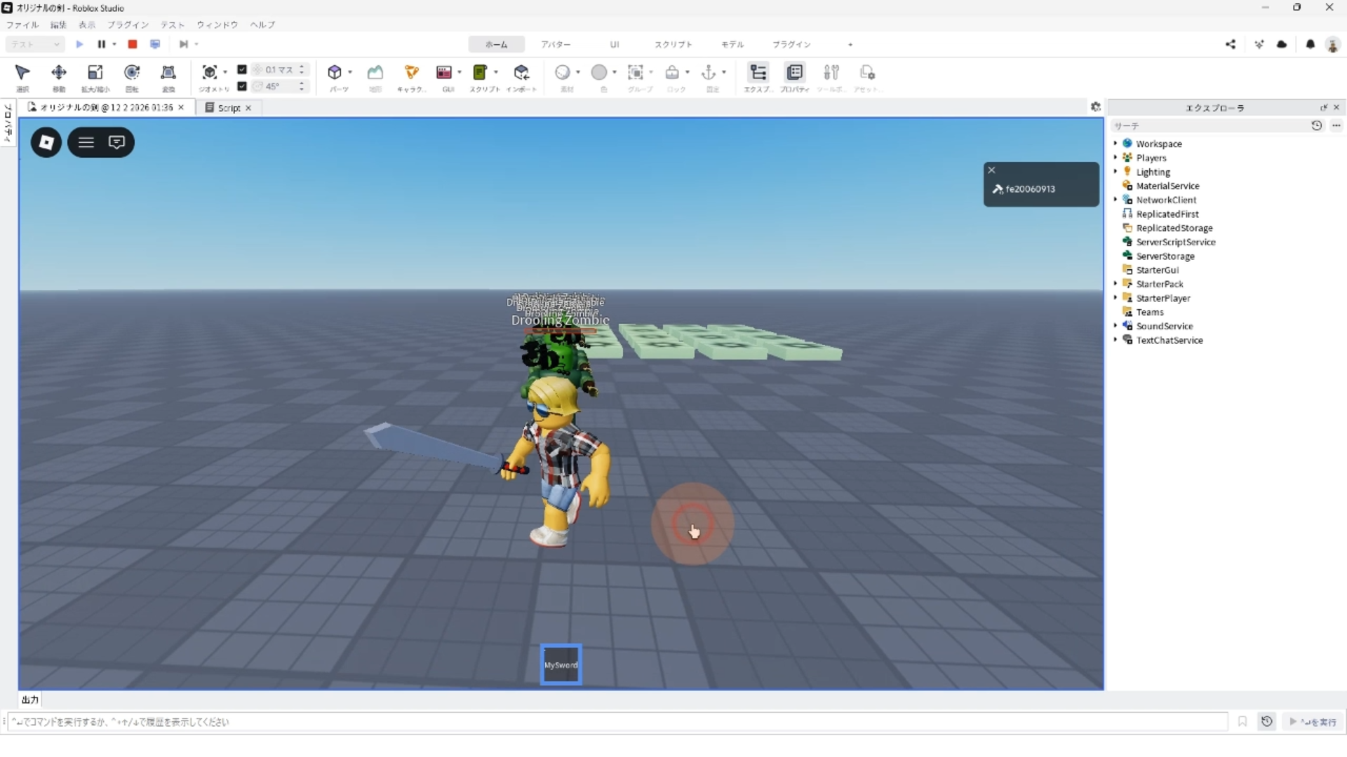Select the Scale (拡大/縮小) tool
Screen dimensions: 1347x757
pos(95,73)
